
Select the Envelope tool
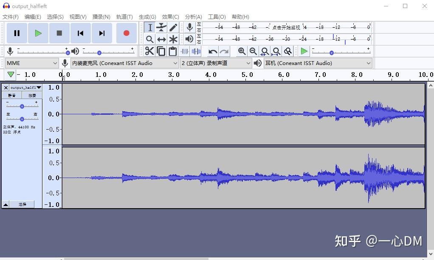[x=161, y=28]
